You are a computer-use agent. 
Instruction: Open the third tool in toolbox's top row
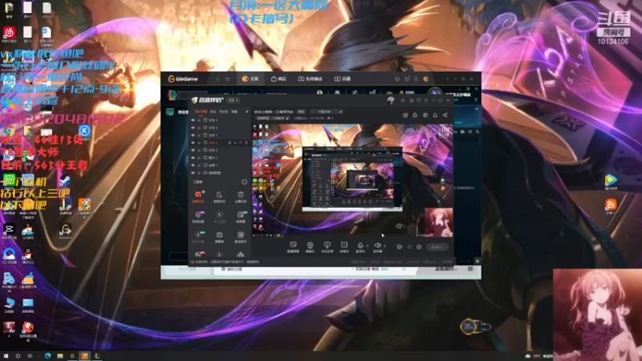(241, 197)
